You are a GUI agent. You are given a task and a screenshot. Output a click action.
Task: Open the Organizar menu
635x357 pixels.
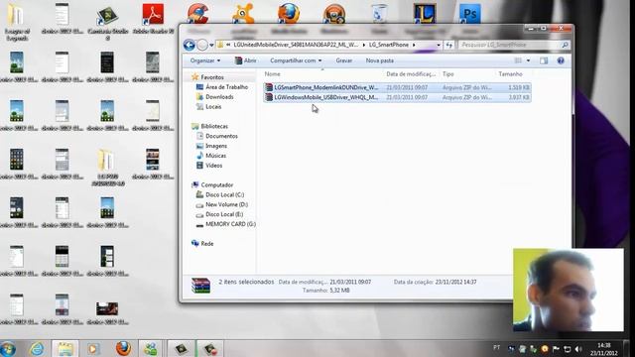205,60
